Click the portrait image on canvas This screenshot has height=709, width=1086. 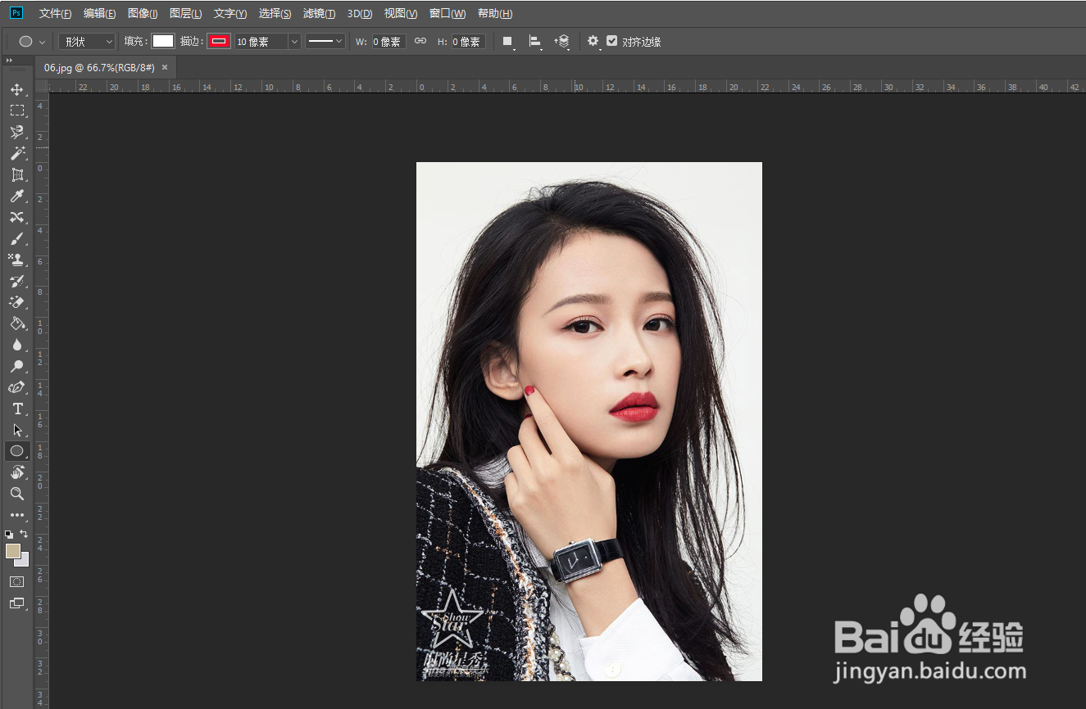[x=589, y=422]
